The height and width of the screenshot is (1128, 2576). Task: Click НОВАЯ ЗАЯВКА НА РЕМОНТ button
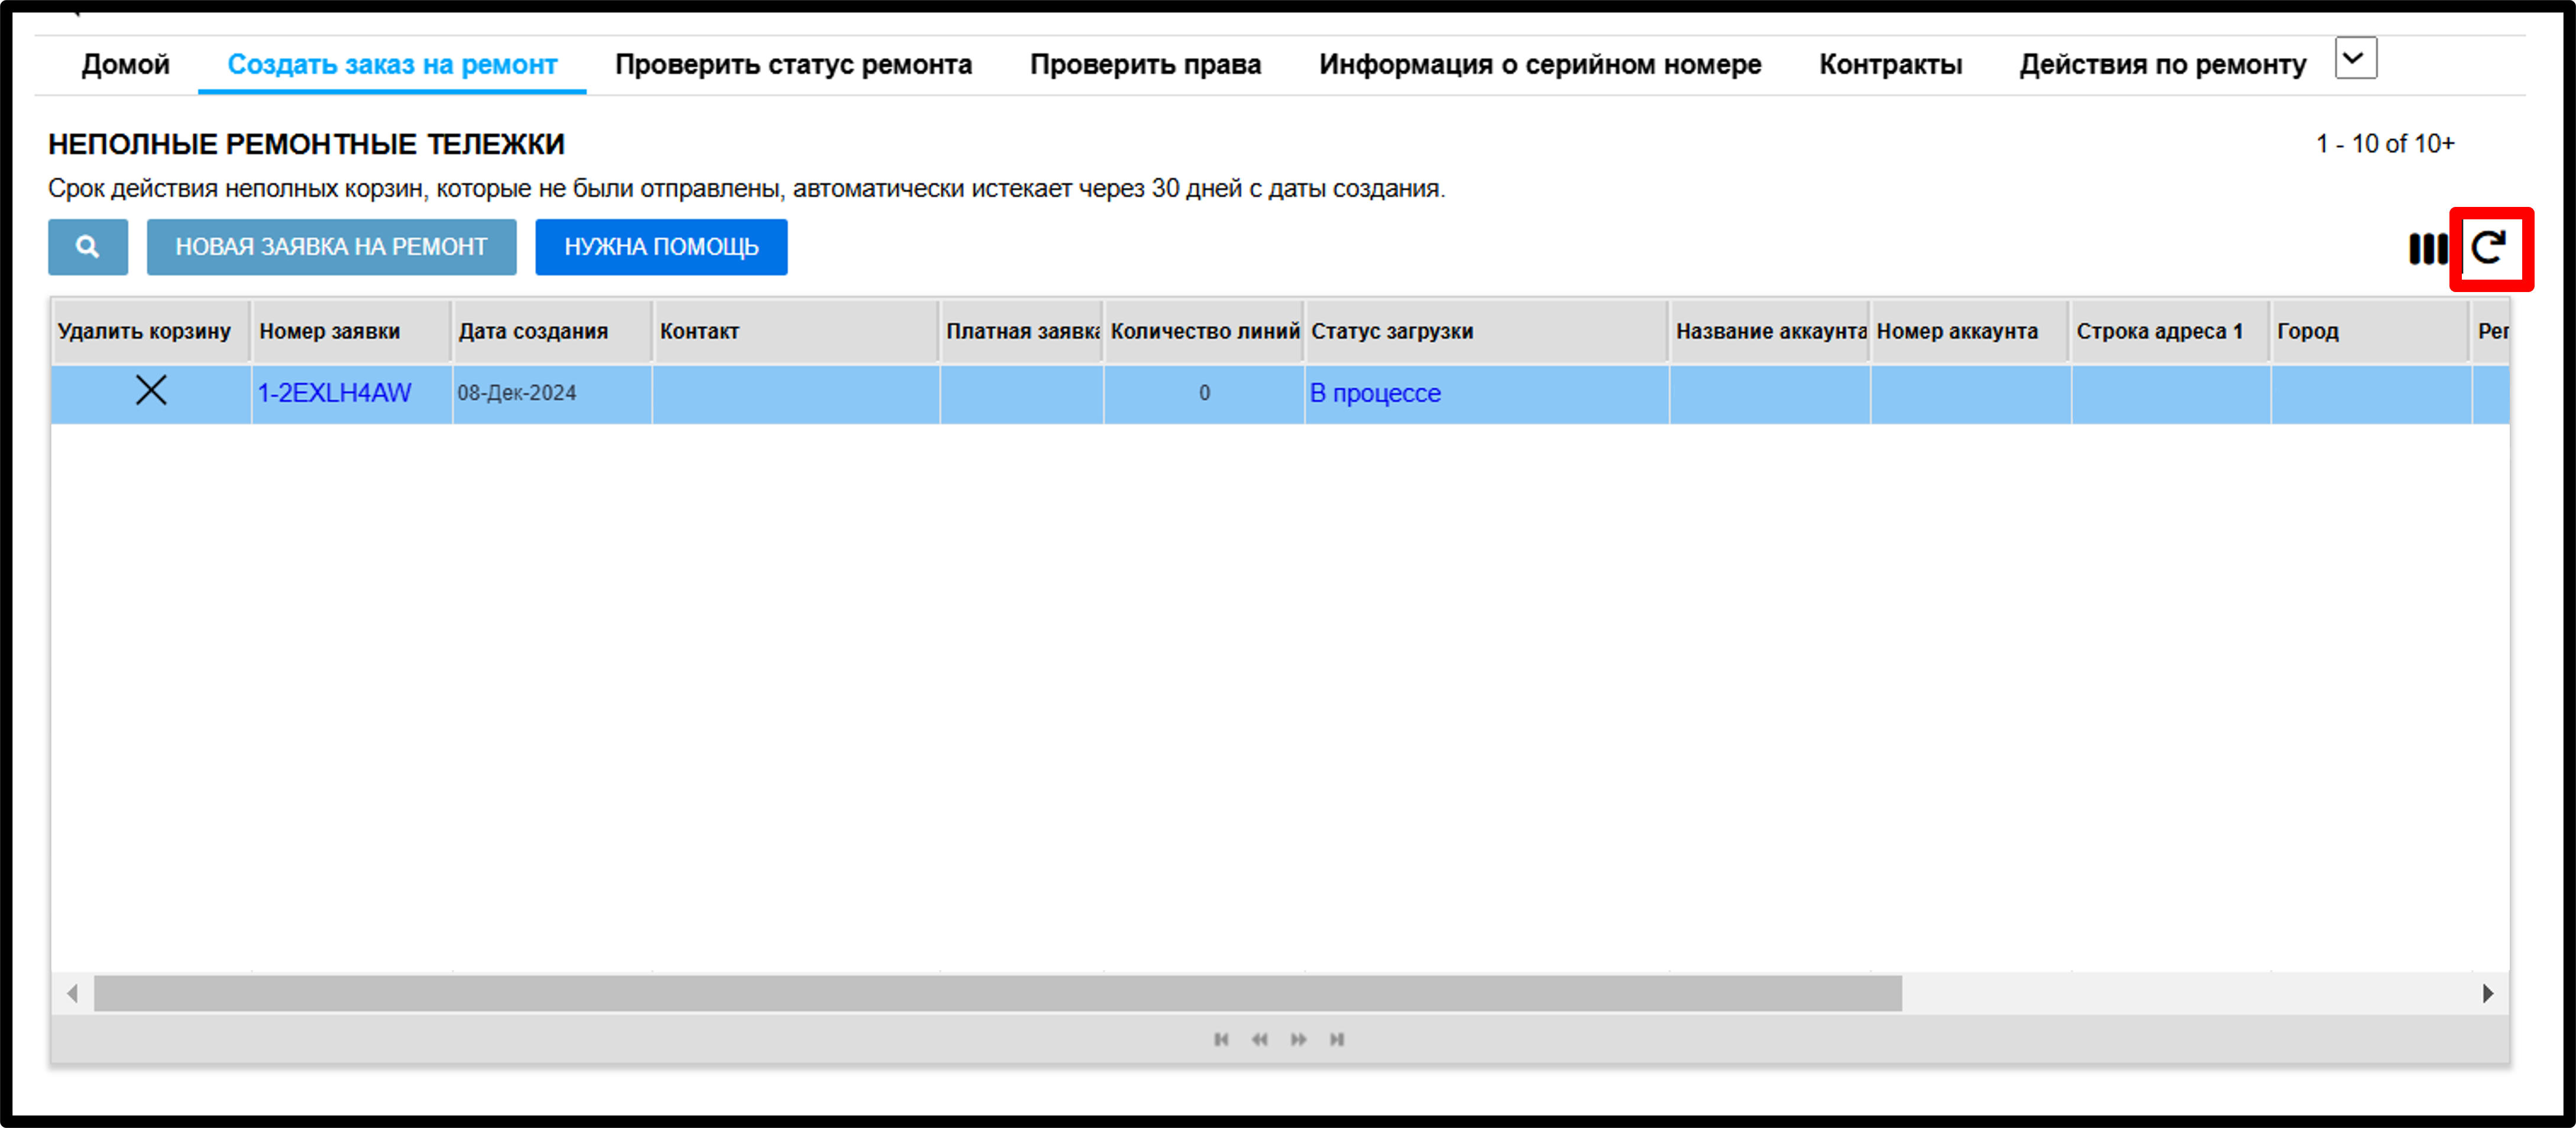pos(332,247)
